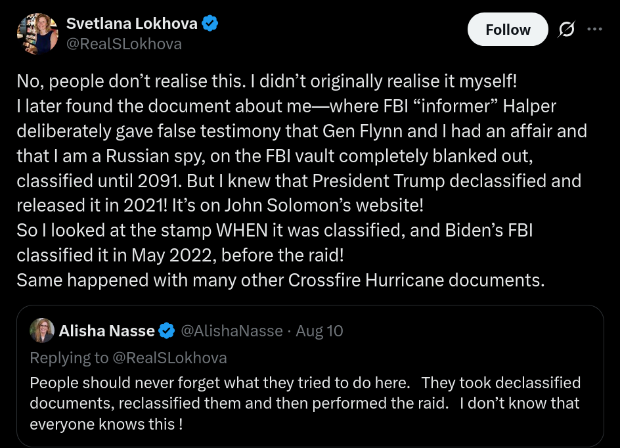Click Alisha Nasse's verified badge
Viewport: 620px width, 448px height.
pos(167,331)
